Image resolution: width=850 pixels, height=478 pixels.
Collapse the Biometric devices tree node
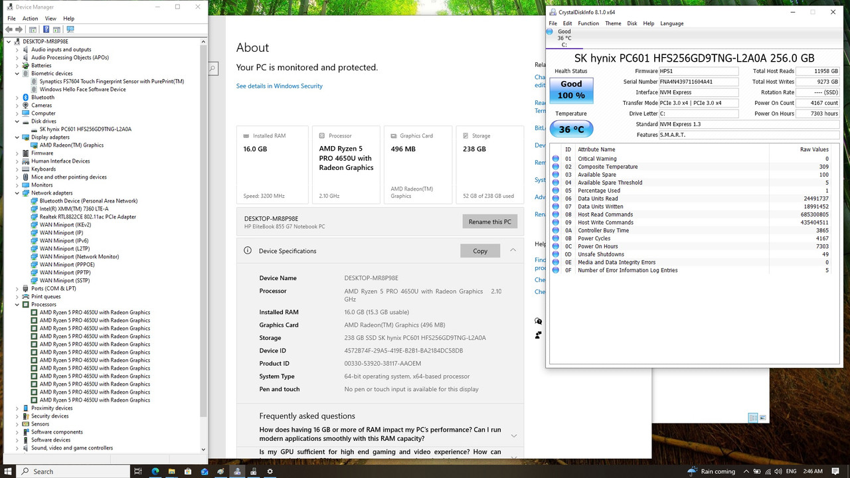click(17, 74)
